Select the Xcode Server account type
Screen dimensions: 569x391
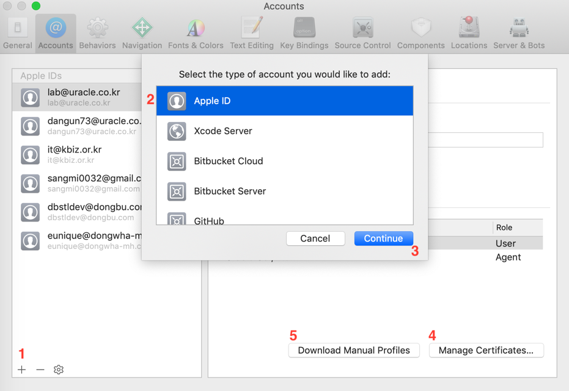tap(285, 131)
